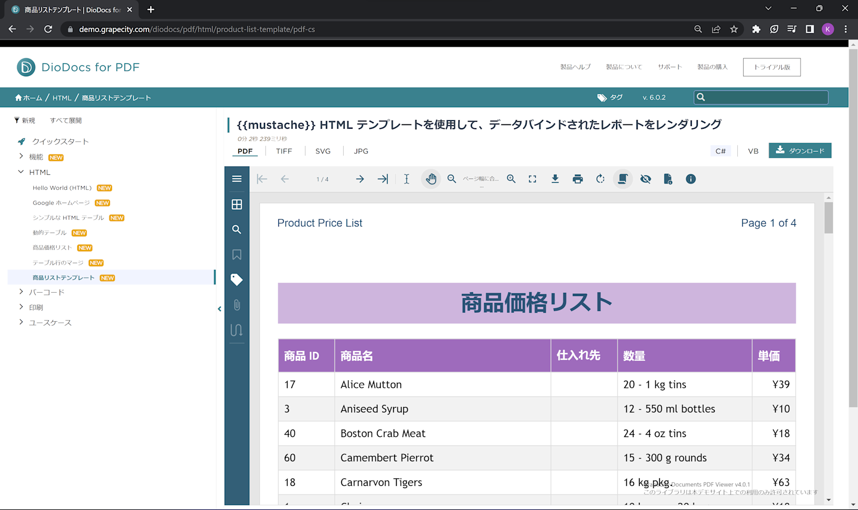The image size is (858, 510).
Task: Activate the hand pan tool
Action: coord(431,179)
